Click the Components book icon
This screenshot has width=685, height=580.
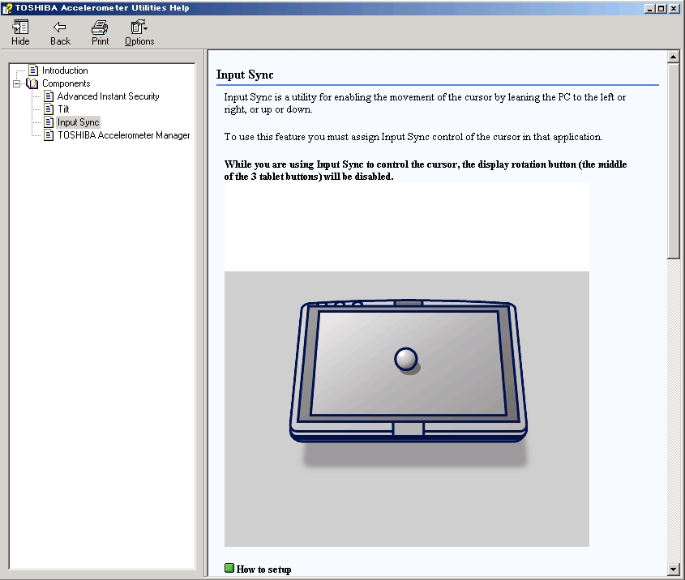(x=32, y=83)
